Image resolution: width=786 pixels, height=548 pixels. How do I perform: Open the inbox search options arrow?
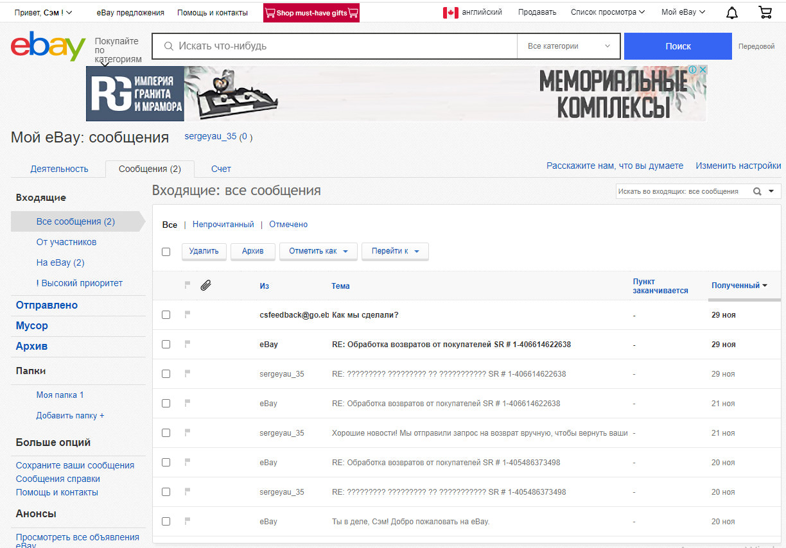coord(771,191)
